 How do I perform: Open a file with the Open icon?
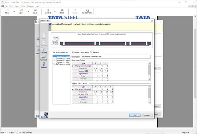[21, 10]
